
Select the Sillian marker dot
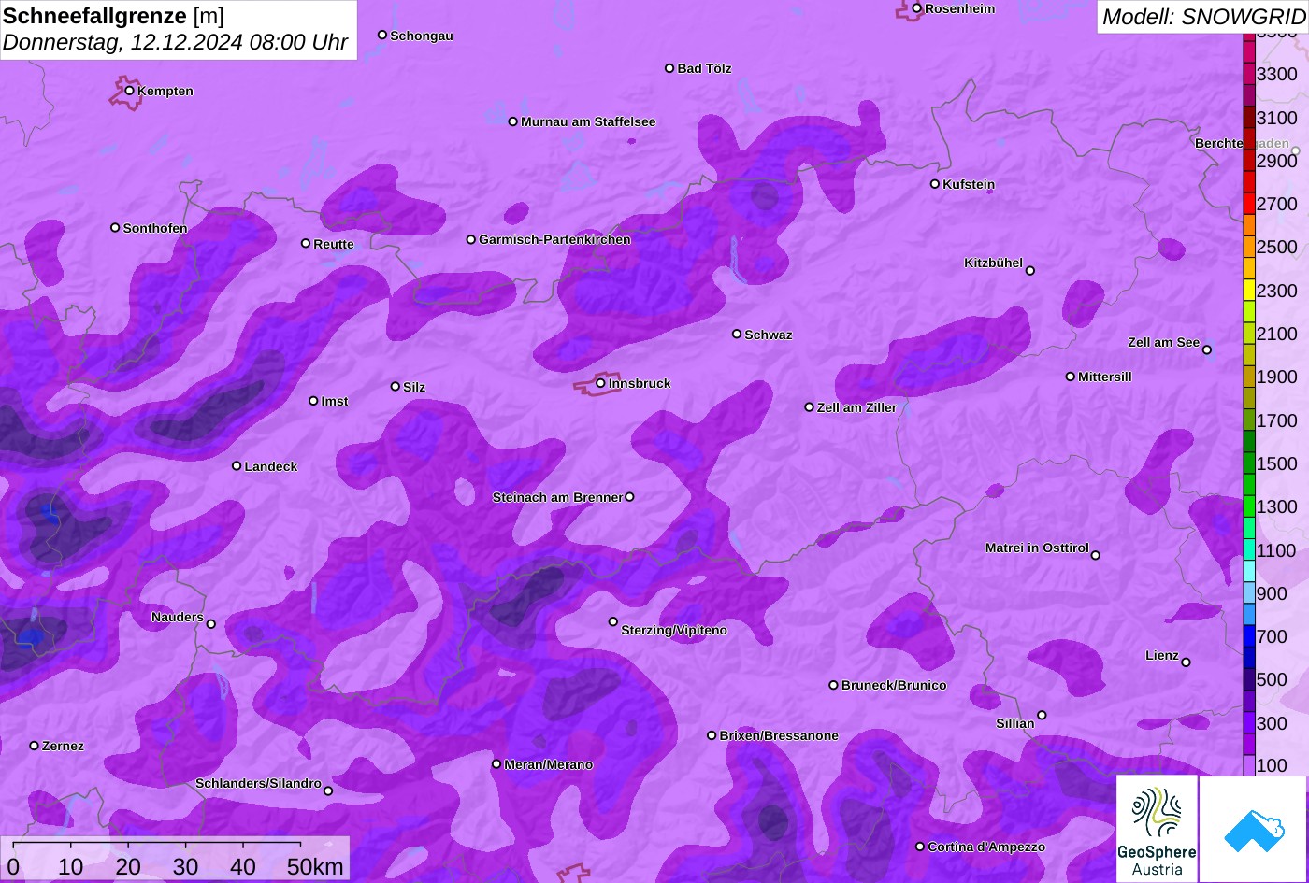pos(1042,716)
